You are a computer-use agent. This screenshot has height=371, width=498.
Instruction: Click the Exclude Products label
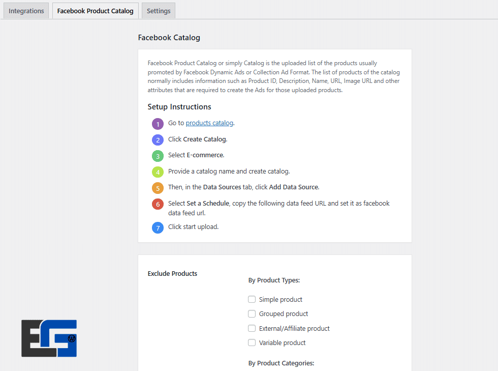(x=172, y=273)
